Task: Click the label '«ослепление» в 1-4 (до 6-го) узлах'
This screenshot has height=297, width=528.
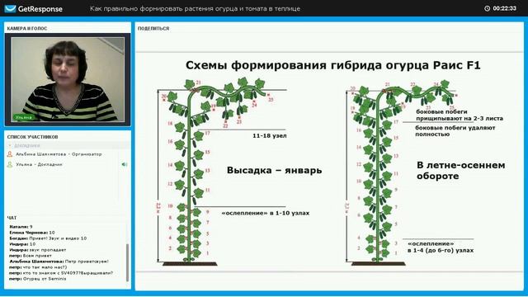Action: pyautogui.click(x=441, y=247)
